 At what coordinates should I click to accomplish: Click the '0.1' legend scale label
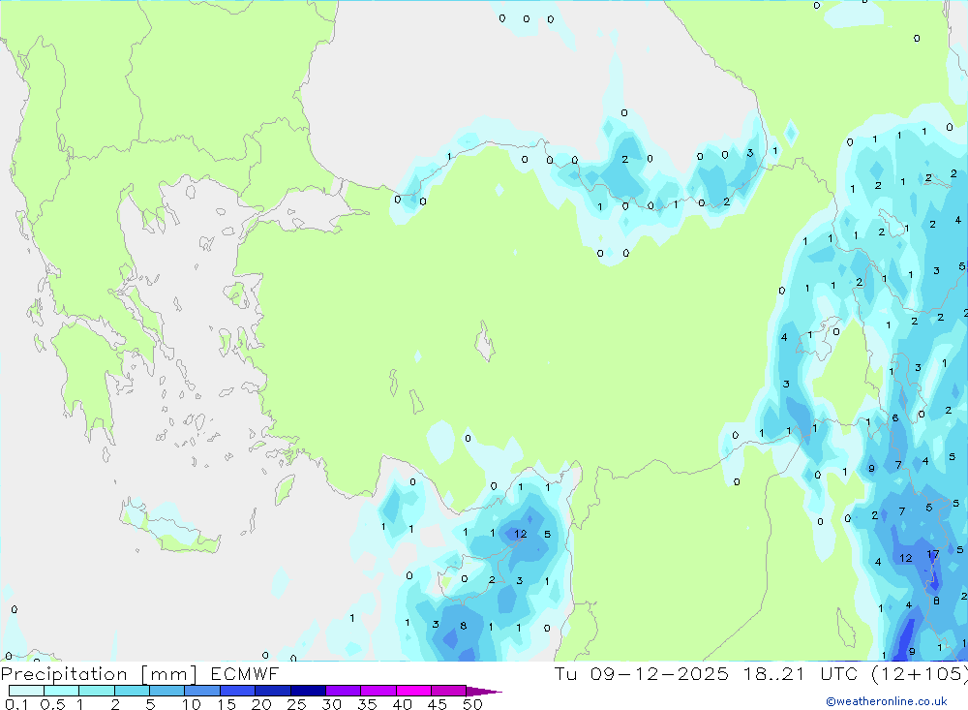[x=16, y=704]
